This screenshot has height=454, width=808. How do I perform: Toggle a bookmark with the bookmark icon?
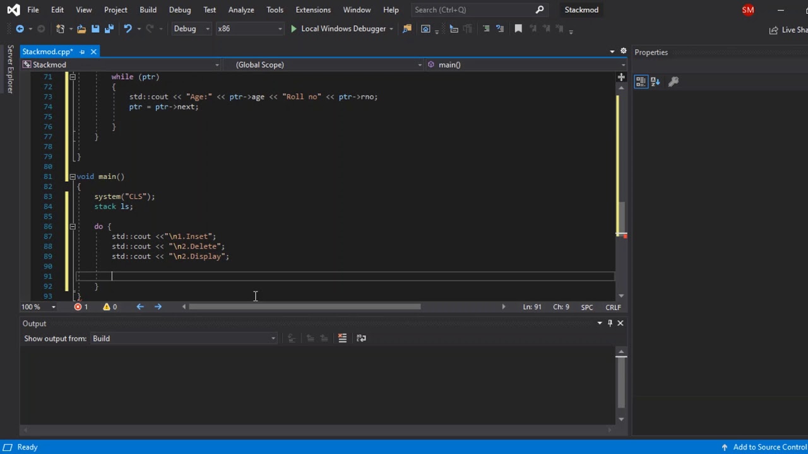[518, 28]
